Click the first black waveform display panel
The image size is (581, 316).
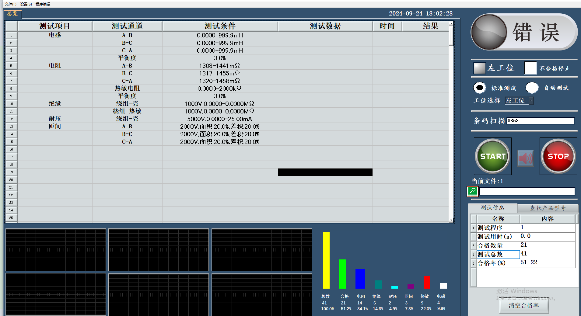pos(56,250)
